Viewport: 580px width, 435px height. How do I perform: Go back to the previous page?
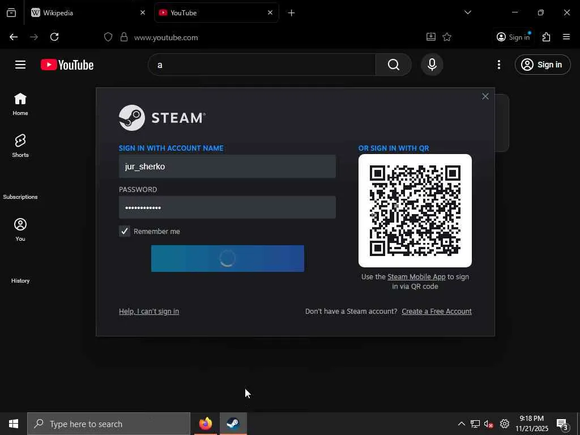14,37
